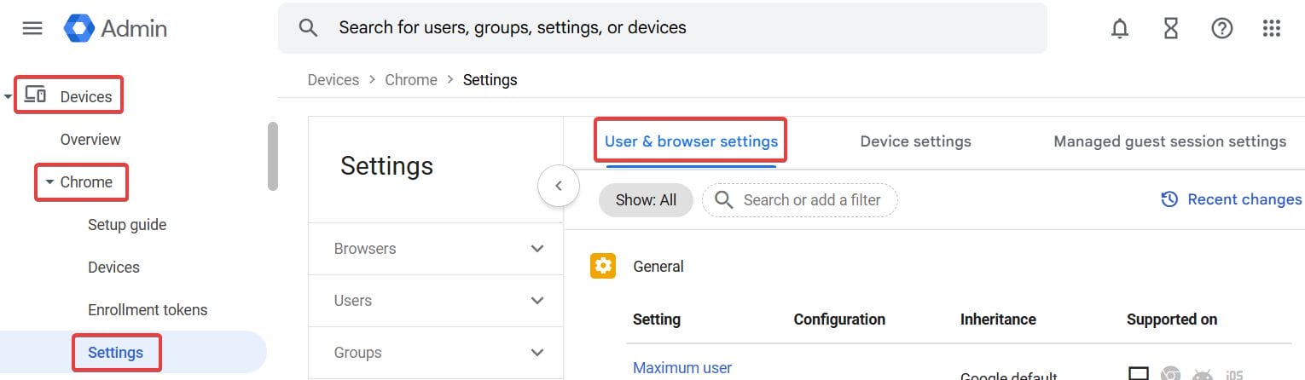Viewport: 1305px width, 380px height.
Task: Open the help question mark icon
Action: pyautogui.click(x=1222, y=28)
